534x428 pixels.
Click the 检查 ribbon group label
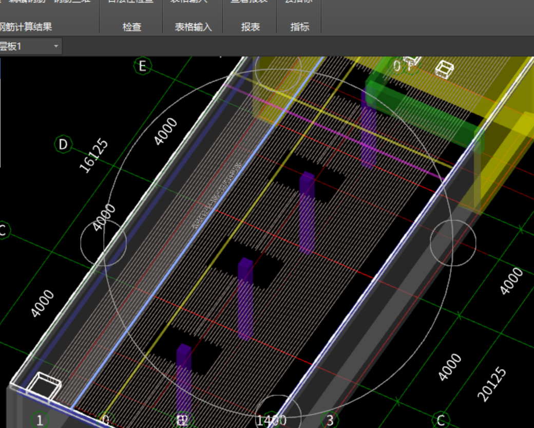coord(132,27)
